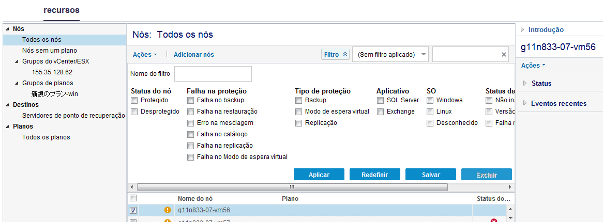Open the 155.35.128.62 vCenter group
This screenshot has width=603, height=222.
coord(52,72)
